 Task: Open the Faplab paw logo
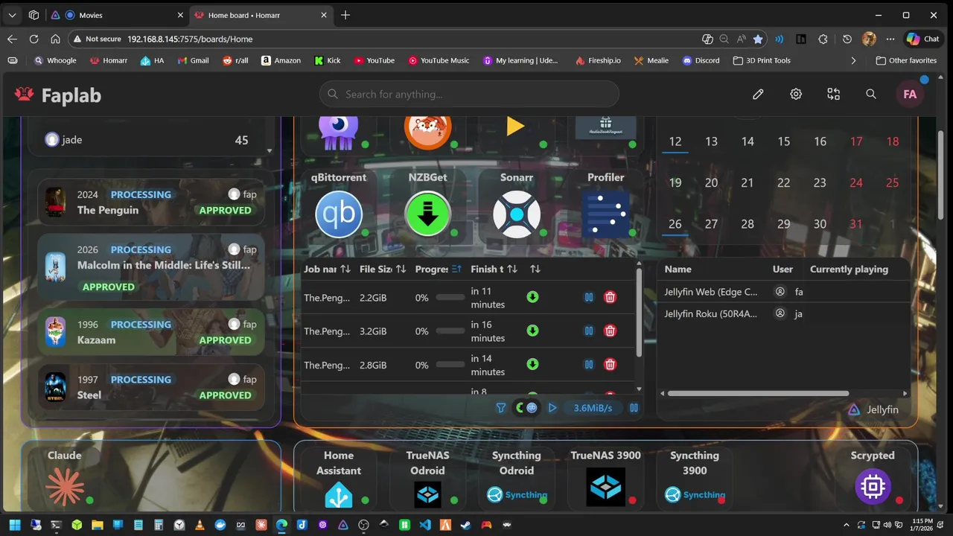click(x=25, y=94)
